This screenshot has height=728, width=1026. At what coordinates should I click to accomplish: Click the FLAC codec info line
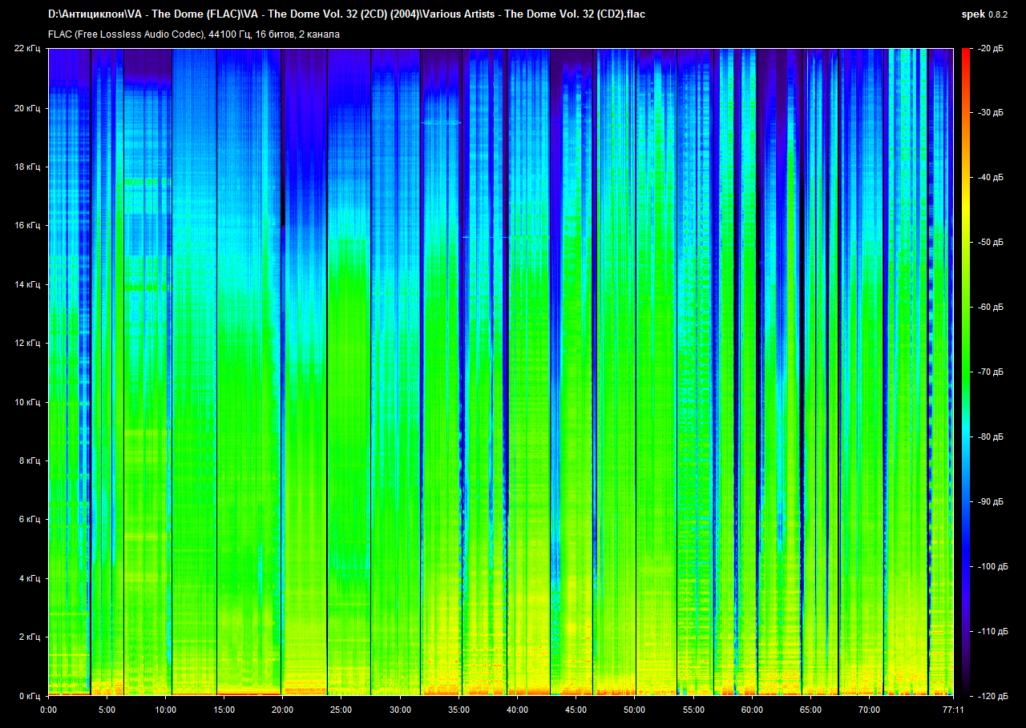pyautogui.click(x=193, y=34)
